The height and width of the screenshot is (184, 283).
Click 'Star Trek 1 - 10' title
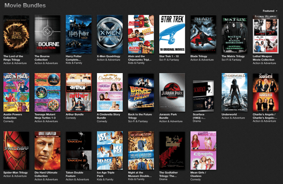click(x=169, y=56)
